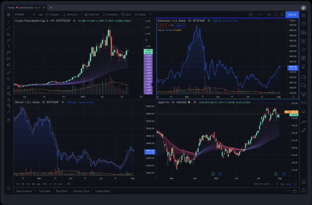
Task: Click the trash remove objects icon
Action: point(8,120)
